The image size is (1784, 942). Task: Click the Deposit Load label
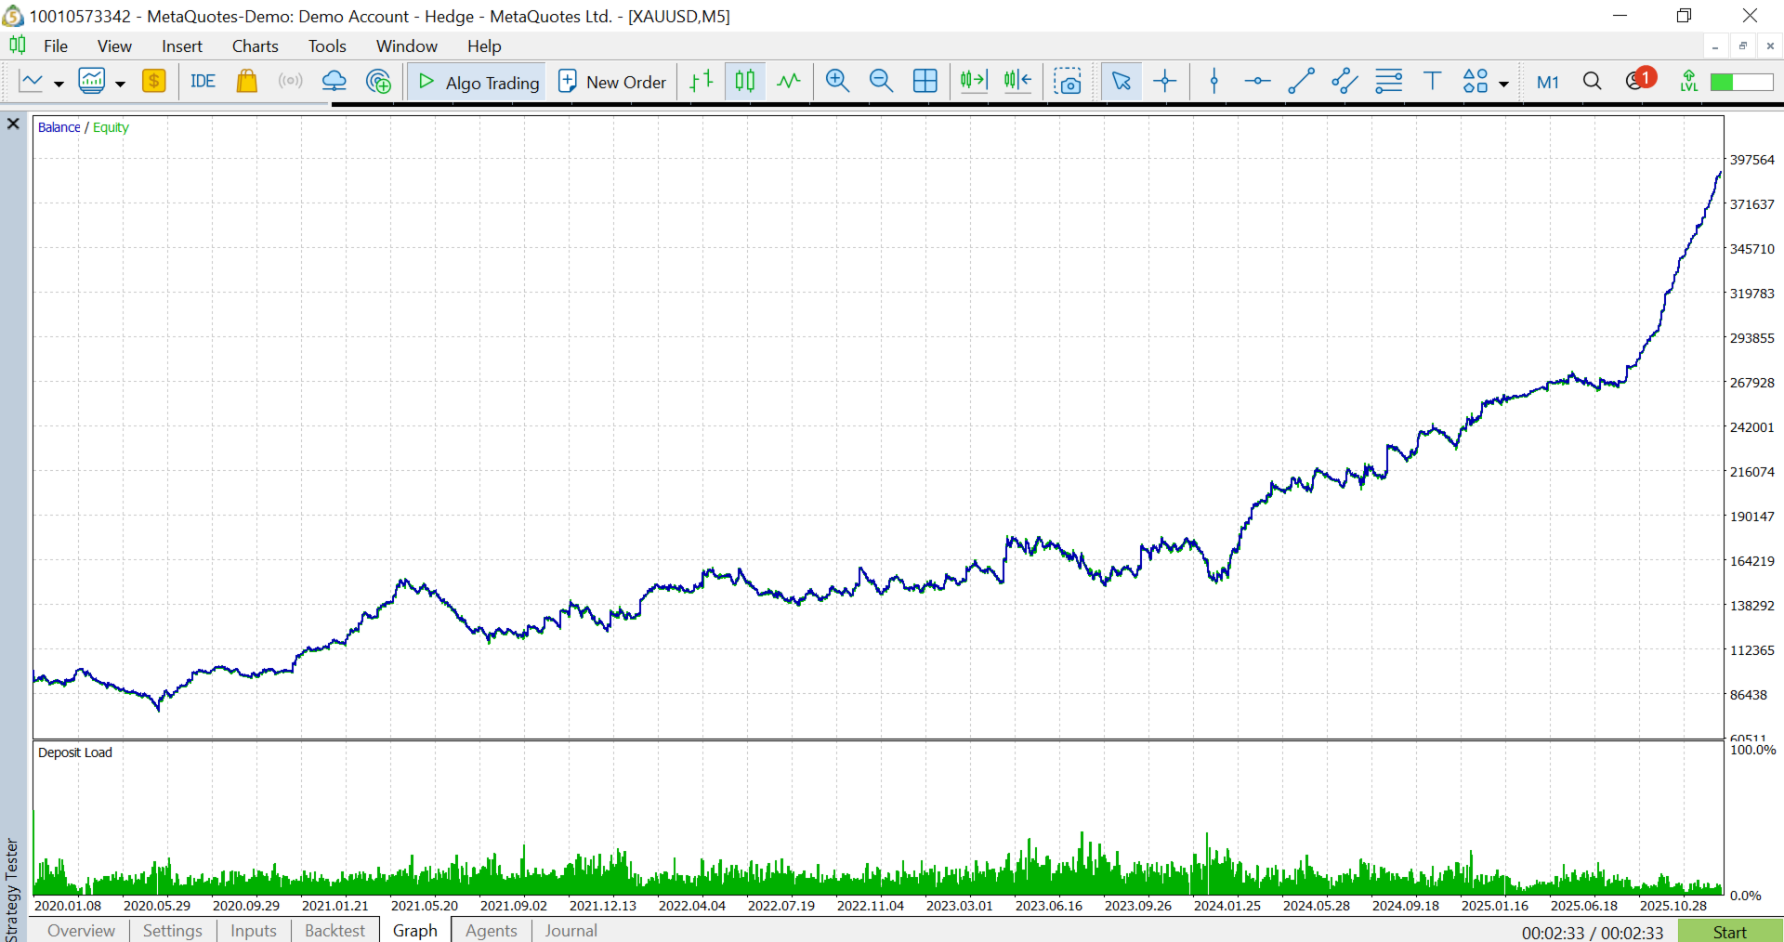point(75,752)
